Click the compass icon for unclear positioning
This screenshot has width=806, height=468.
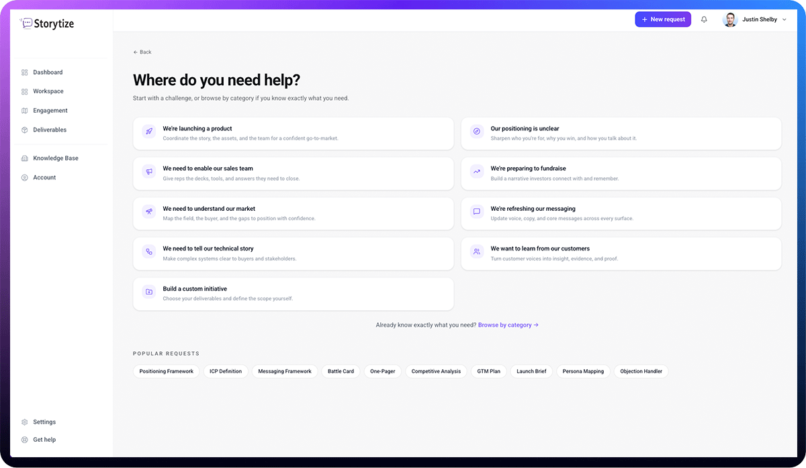click(477, 132)
